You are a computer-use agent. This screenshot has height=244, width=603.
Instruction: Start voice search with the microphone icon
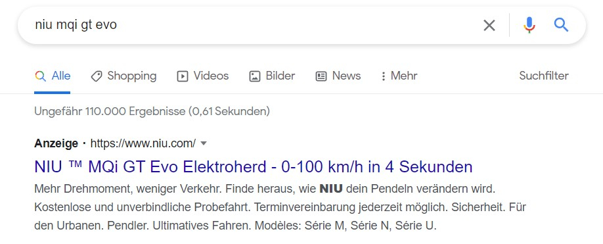coord(529,25)
